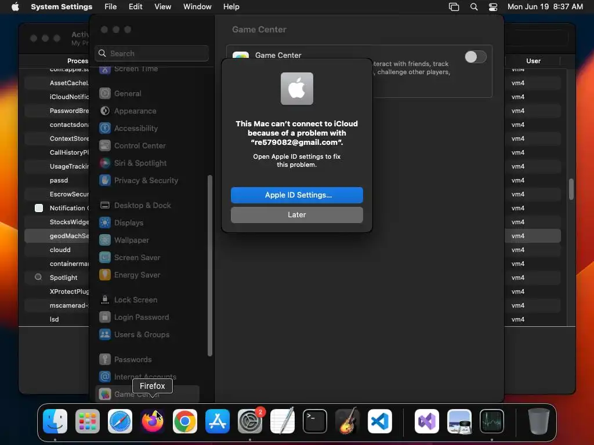Open Users & Groups settings
Screen dimensions: 594x445
pos(134,335)
